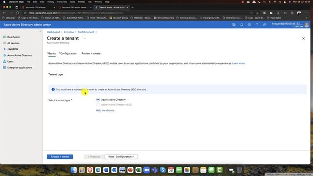Select Azure Active Directory (B2C) radio option
Viewport: 313px width, 176px height.
(x=98, y=104)
